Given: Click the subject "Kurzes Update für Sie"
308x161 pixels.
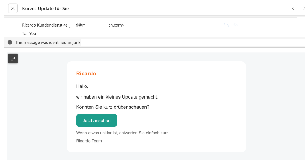Looking at the screenshot, I should [45, 9].
